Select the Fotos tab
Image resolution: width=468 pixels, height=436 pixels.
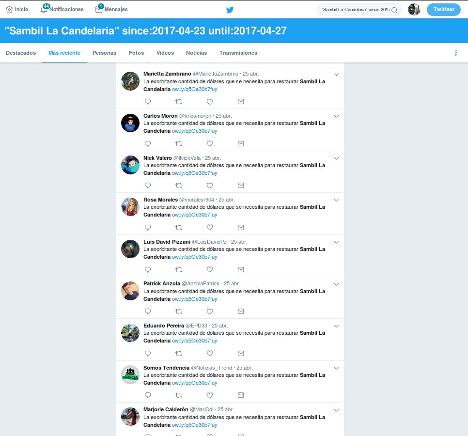pyautogui.click(x=136, y=53)
